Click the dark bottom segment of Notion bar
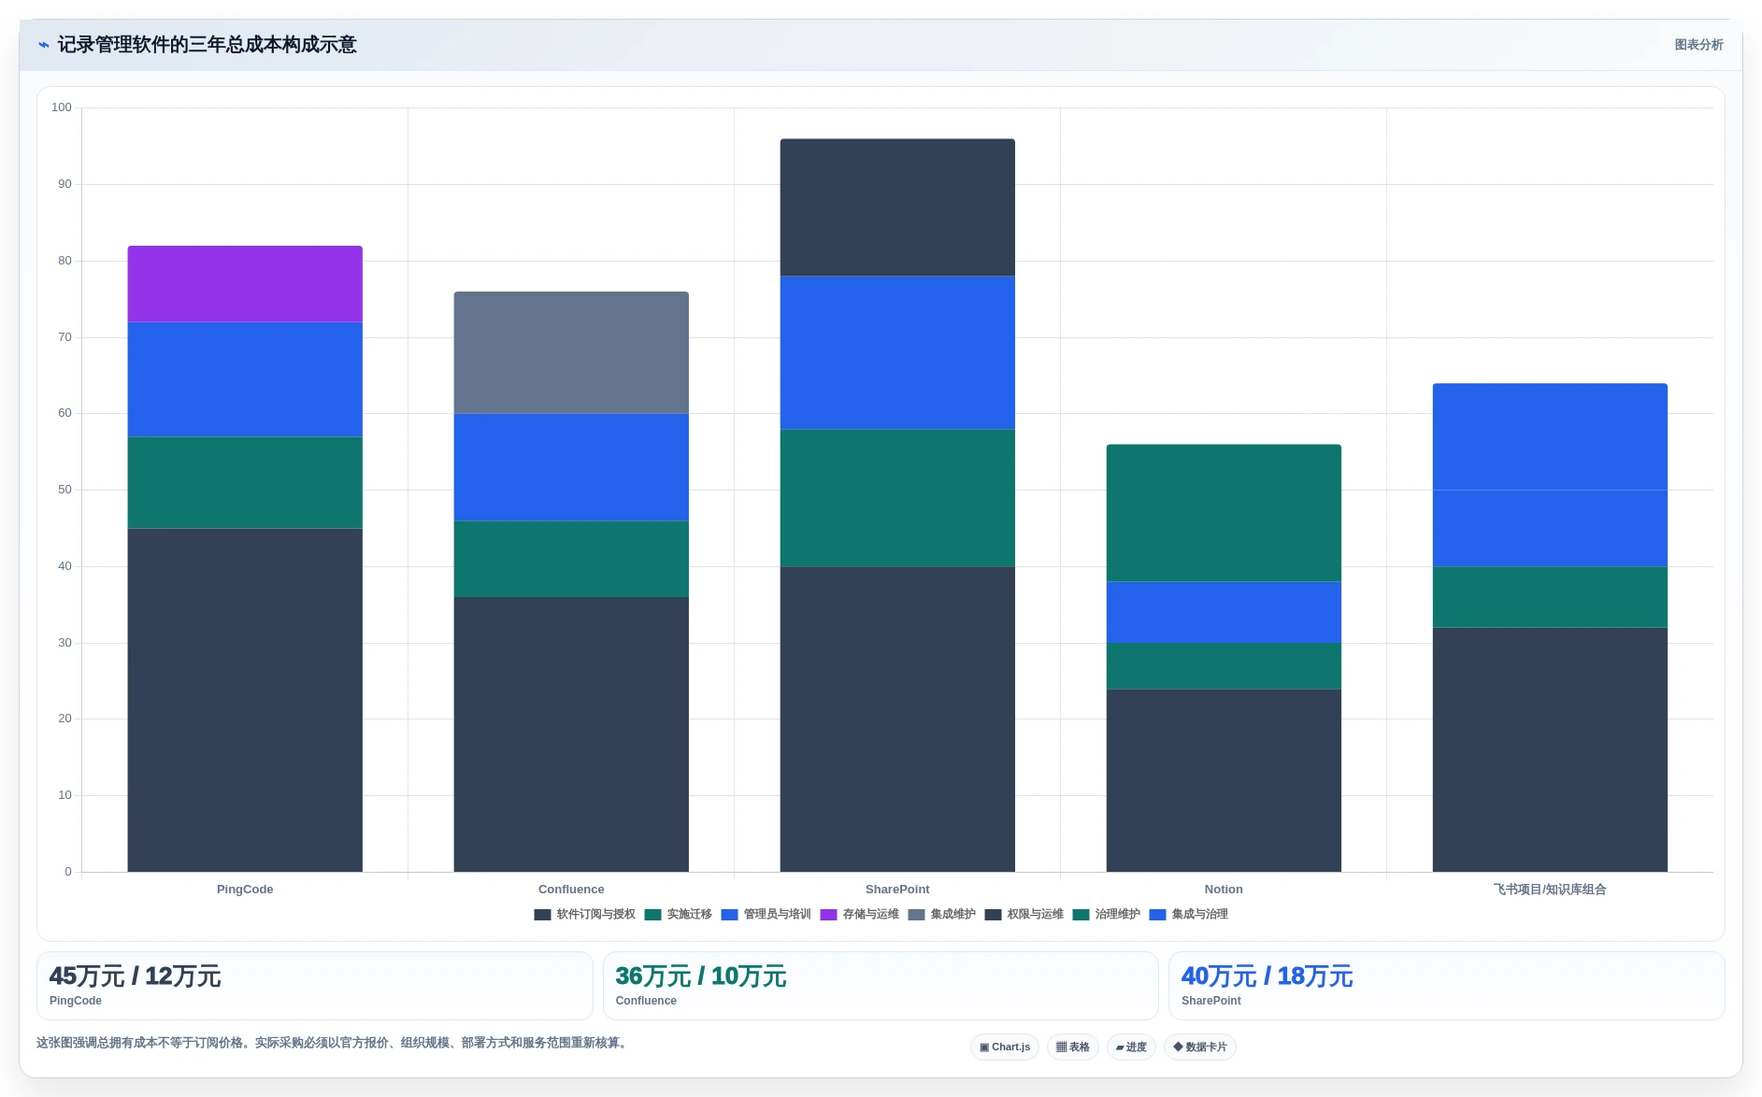This screenshot has width=1762, height=1097. coord(1224,780)
